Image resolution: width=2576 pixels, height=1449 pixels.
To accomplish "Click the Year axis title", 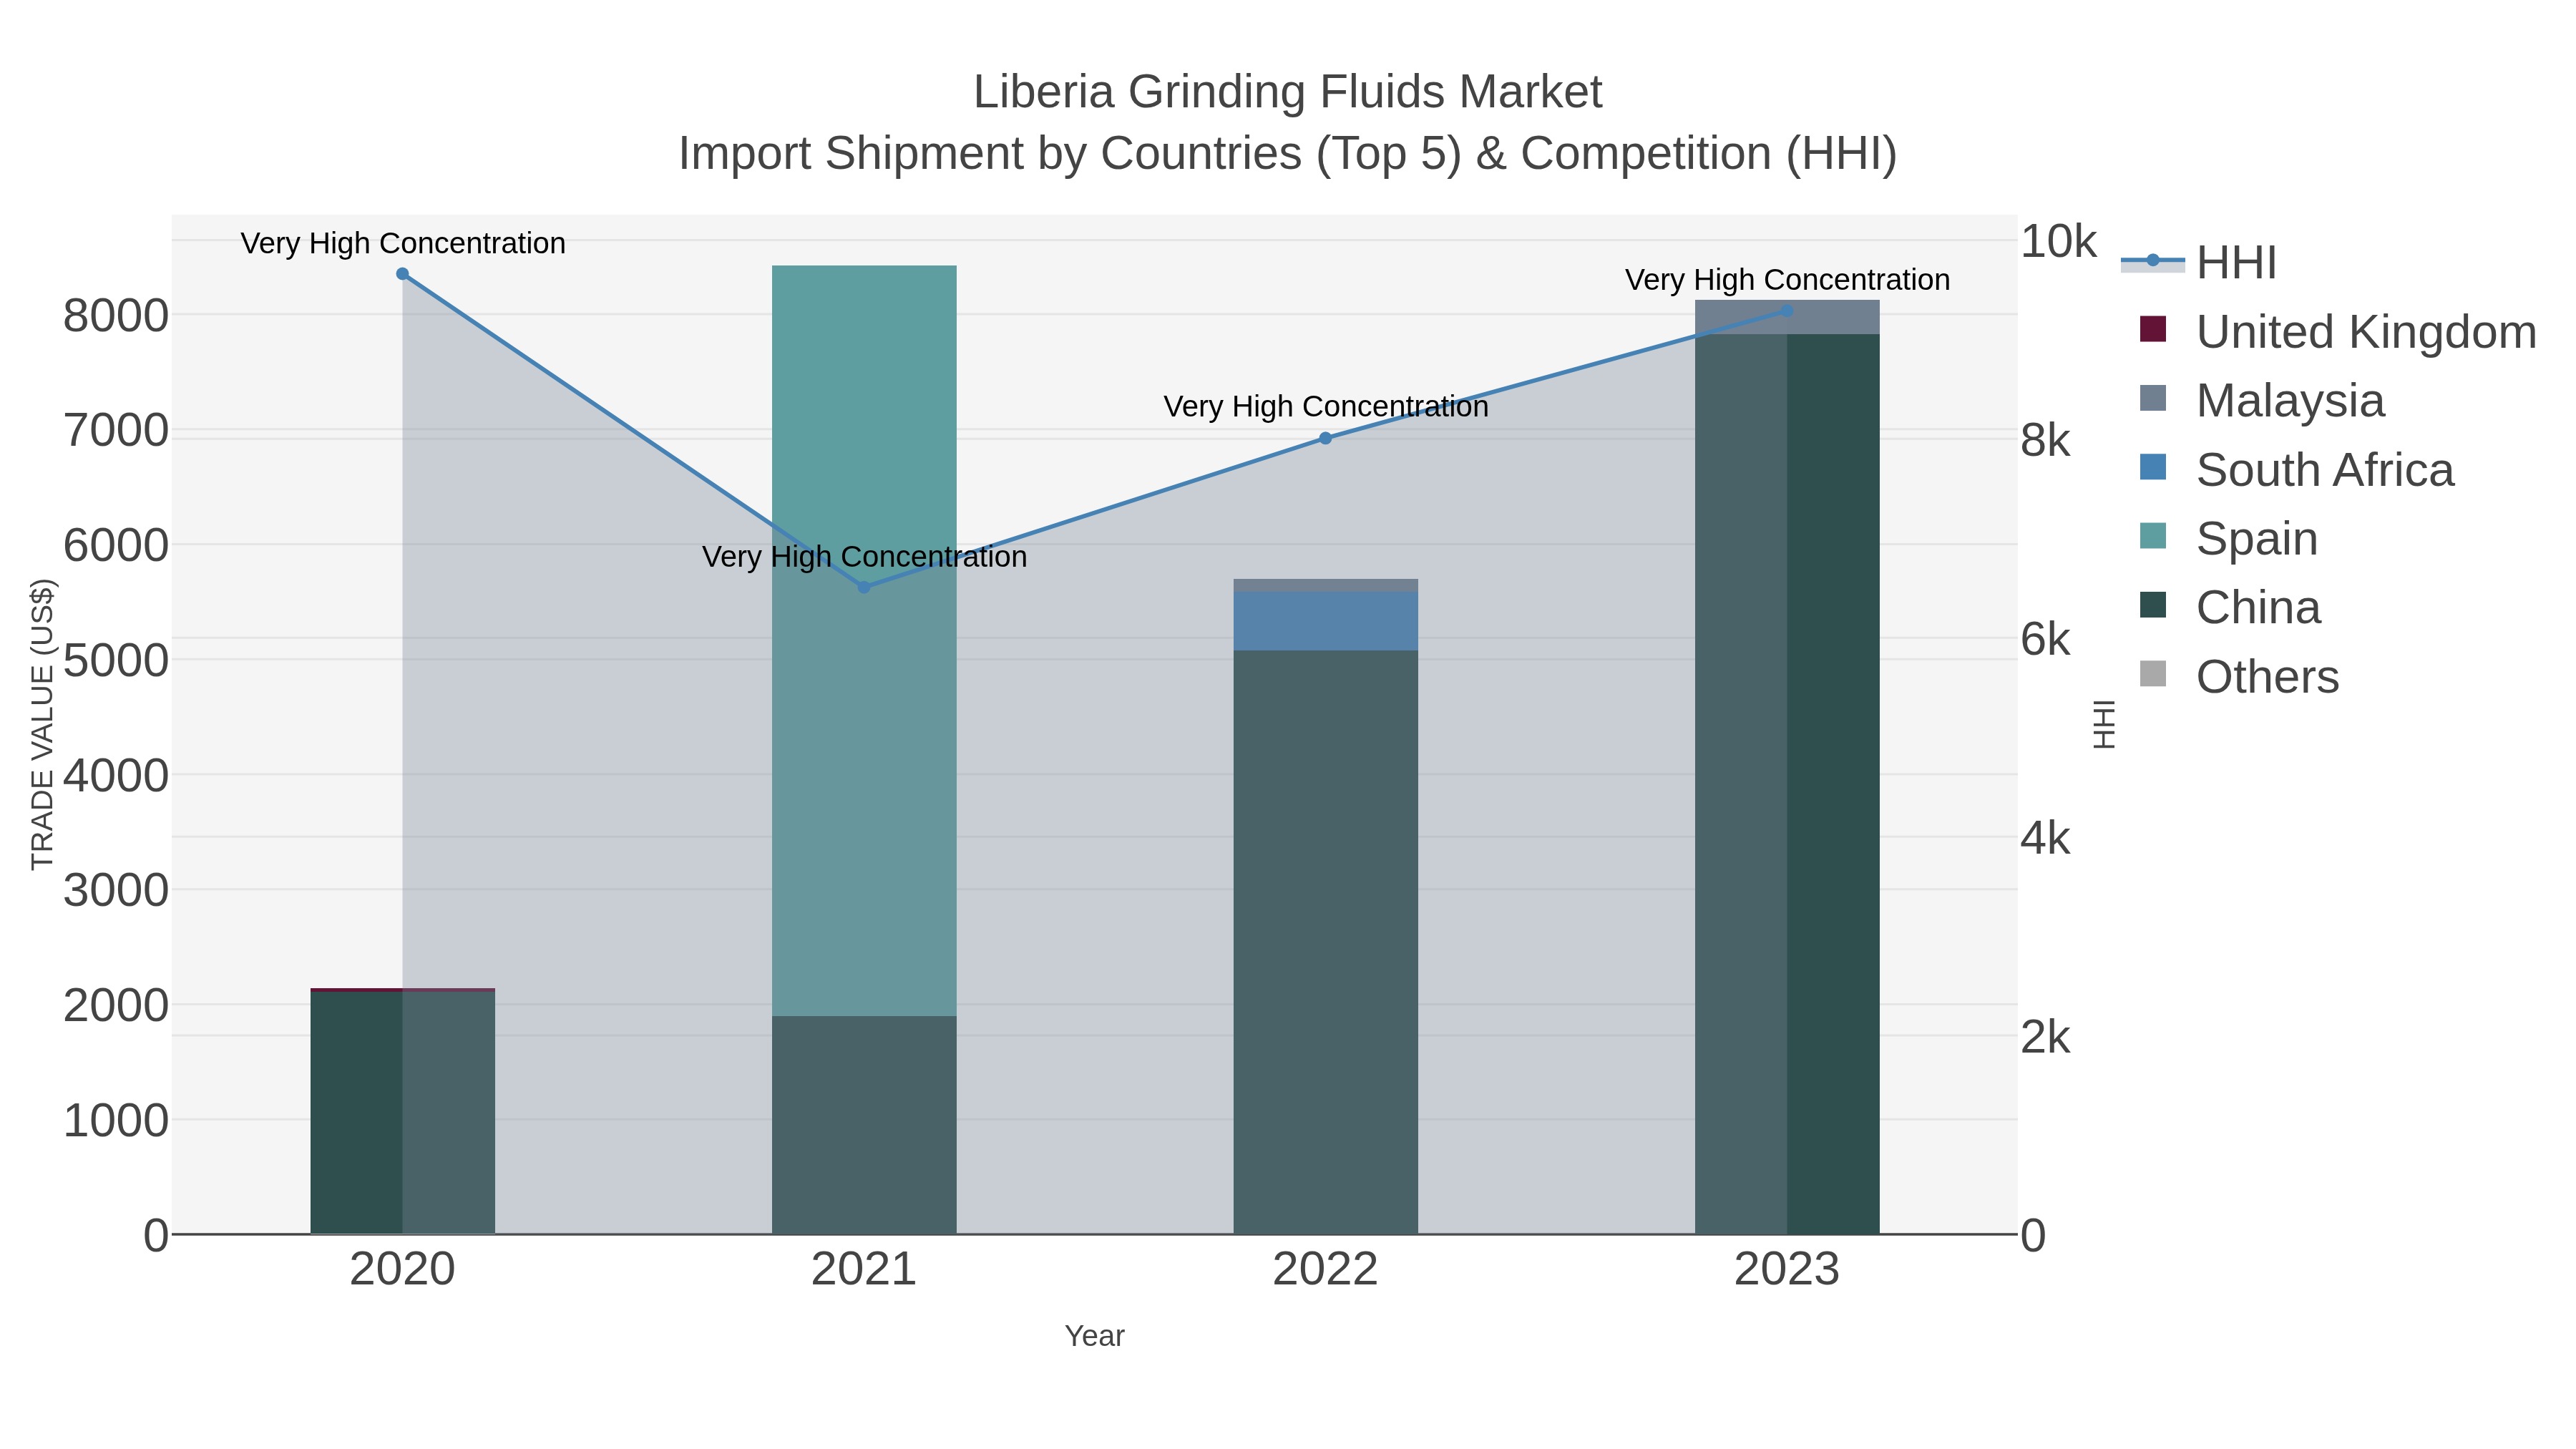I will tap(1095, 1336).
